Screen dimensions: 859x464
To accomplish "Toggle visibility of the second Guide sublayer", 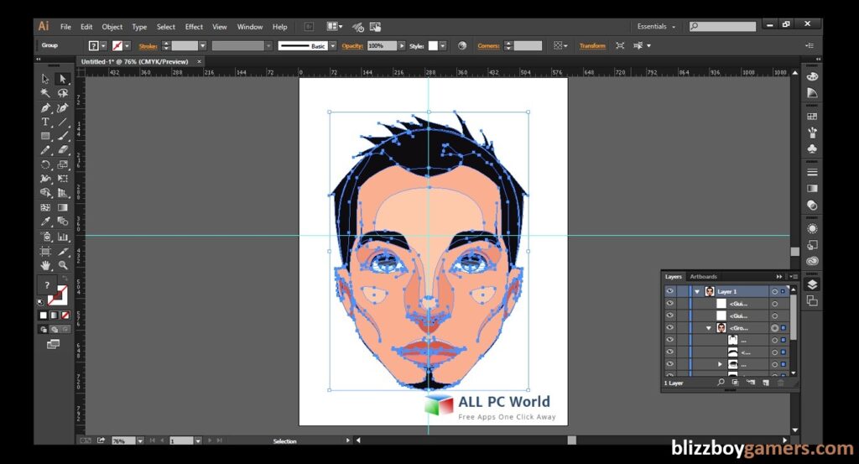I will 669,315.
